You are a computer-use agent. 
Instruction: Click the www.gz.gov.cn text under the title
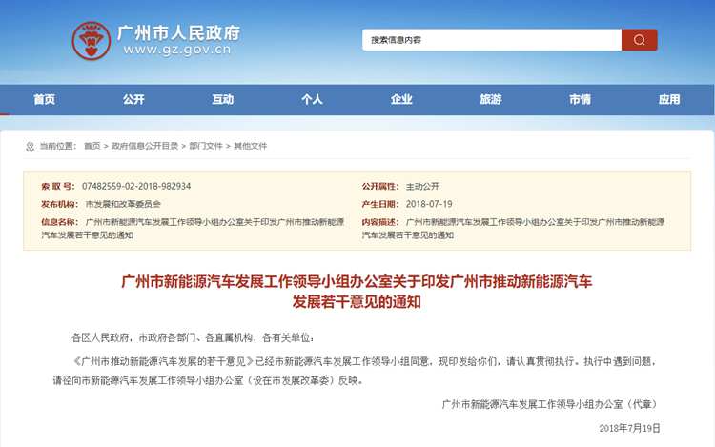coord(176,51)
